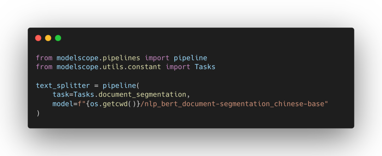Viewport: 382px width, 156px height.
Task: Click the "modelscope.pipelines" module name
Action: [98, 57]
